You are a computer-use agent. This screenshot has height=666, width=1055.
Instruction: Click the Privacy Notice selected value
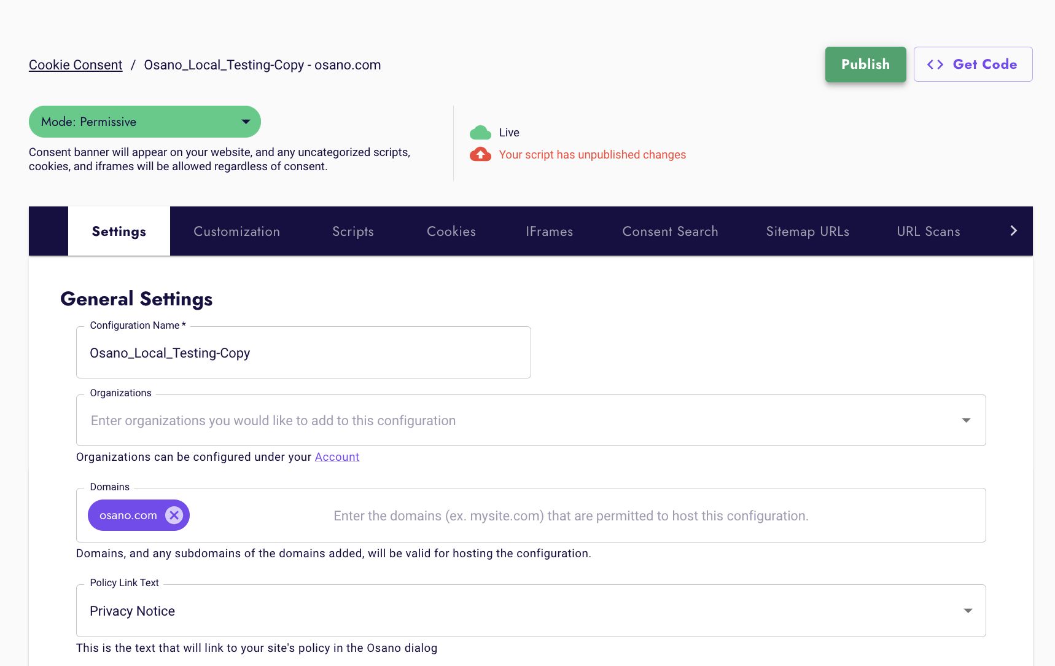tap(133, 611)
